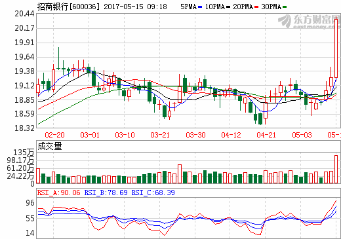The height and width of the screenshot is (239, 341).
Task: Click the 19.12 price axis label
Action: [x=24, y=86]
